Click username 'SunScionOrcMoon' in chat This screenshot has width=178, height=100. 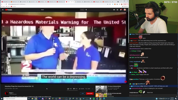pos(137,88)
